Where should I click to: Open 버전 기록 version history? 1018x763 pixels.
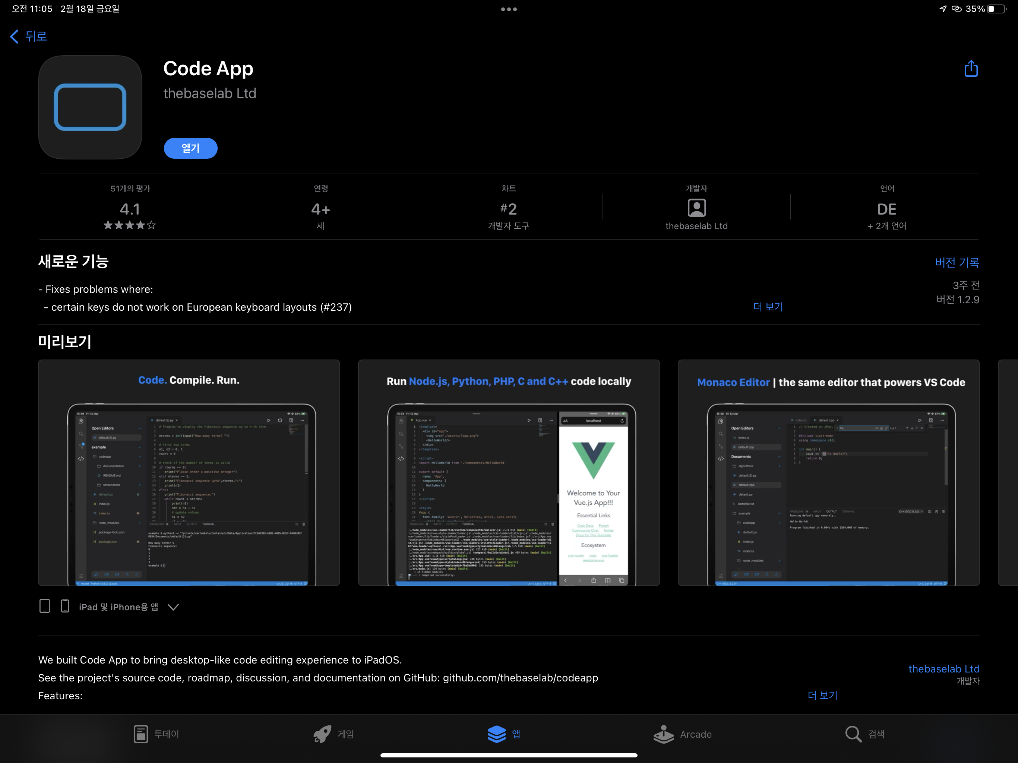coord(957,262)
